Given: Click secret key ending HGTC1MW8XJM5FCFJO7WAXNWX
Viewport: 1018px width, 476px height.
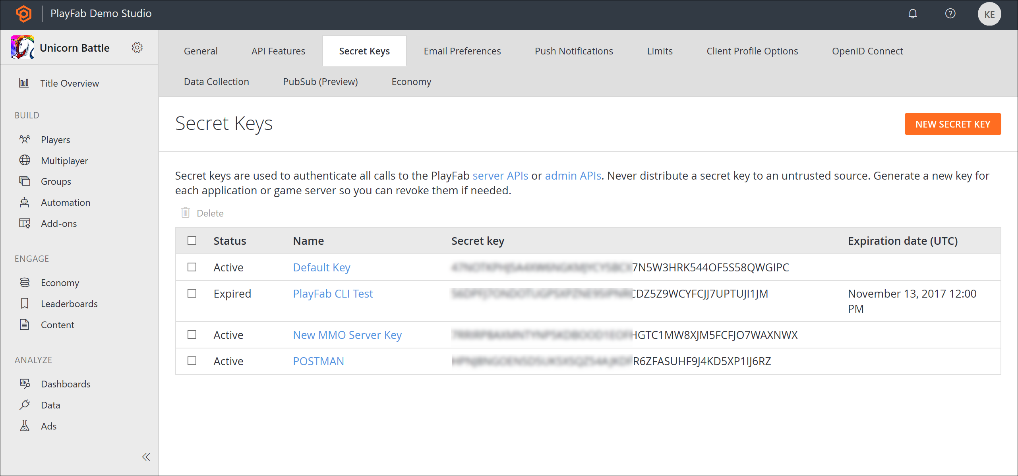Looking at the screenshot, I should tap(624, 335).
